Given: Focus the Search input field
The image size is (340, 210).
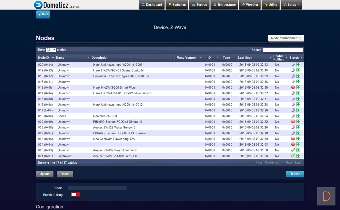Looking at the screenshot, I should pyautogui.click(x=283, y=50).
